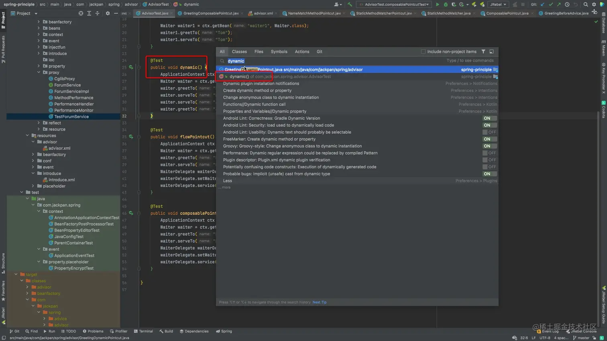This screenshot has width=607, height=341.
Task: Open IDE settings gear in top toolbar
Action: pos(594,4)
